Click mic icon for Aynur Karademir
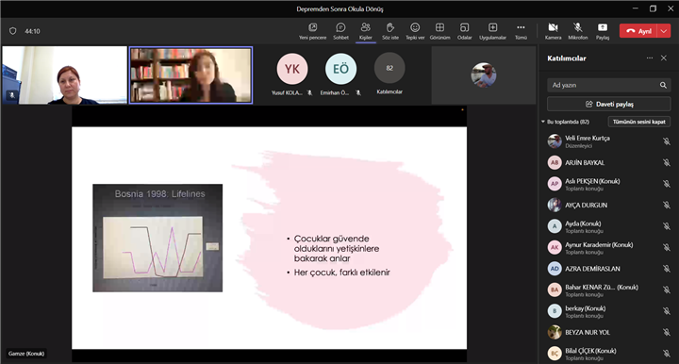 coord(667,248)
